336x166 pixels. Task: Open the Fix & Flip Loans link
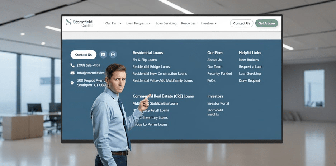point(145,60)
